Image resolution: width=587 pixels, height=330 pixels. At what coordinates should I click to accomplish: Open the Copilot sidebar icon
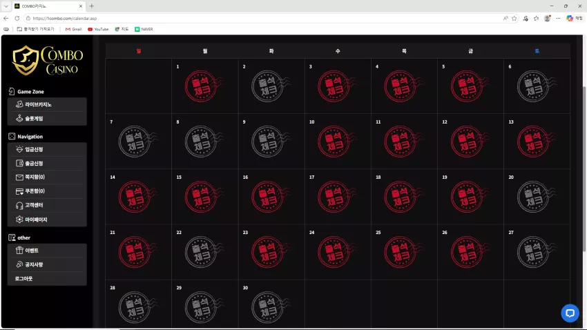click(570, 19)
